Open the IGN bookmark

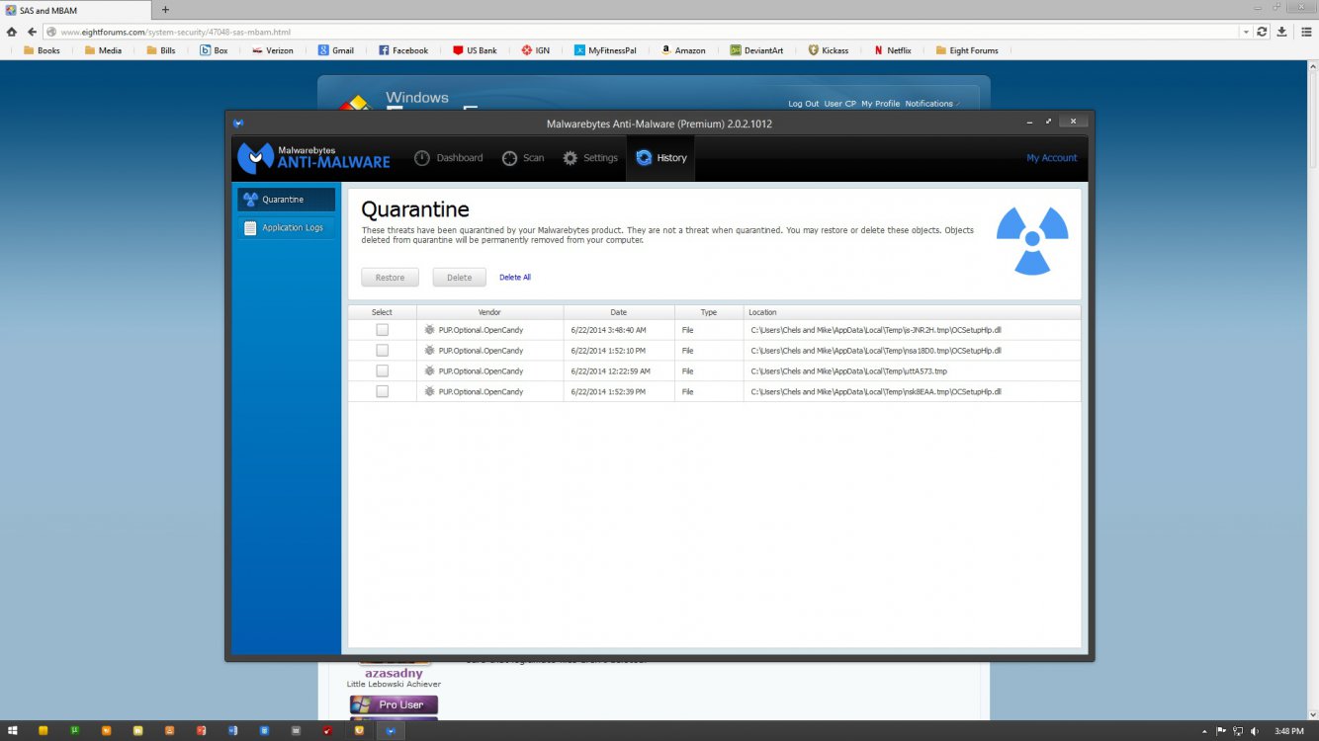pyautogui.click(x=536, y=50)
